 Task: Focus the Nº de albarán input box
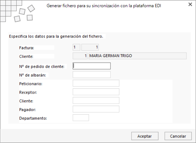92,75
